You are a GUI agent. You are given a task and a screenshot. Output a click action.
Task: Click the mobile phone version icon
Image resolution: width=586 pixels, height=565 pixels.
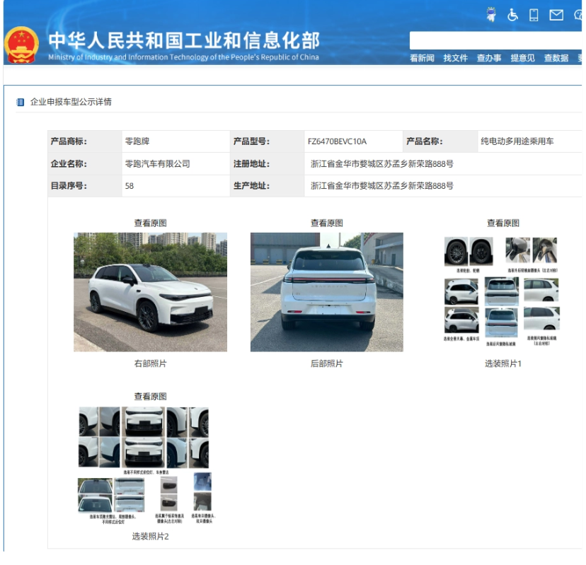pyautogui.click(x=534, y=15)
